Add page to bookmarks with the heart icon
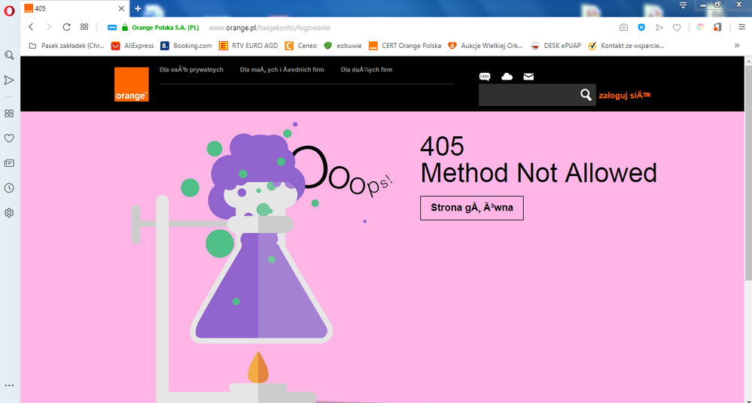This screenshot has height=403, width=752. pos(677,28)
